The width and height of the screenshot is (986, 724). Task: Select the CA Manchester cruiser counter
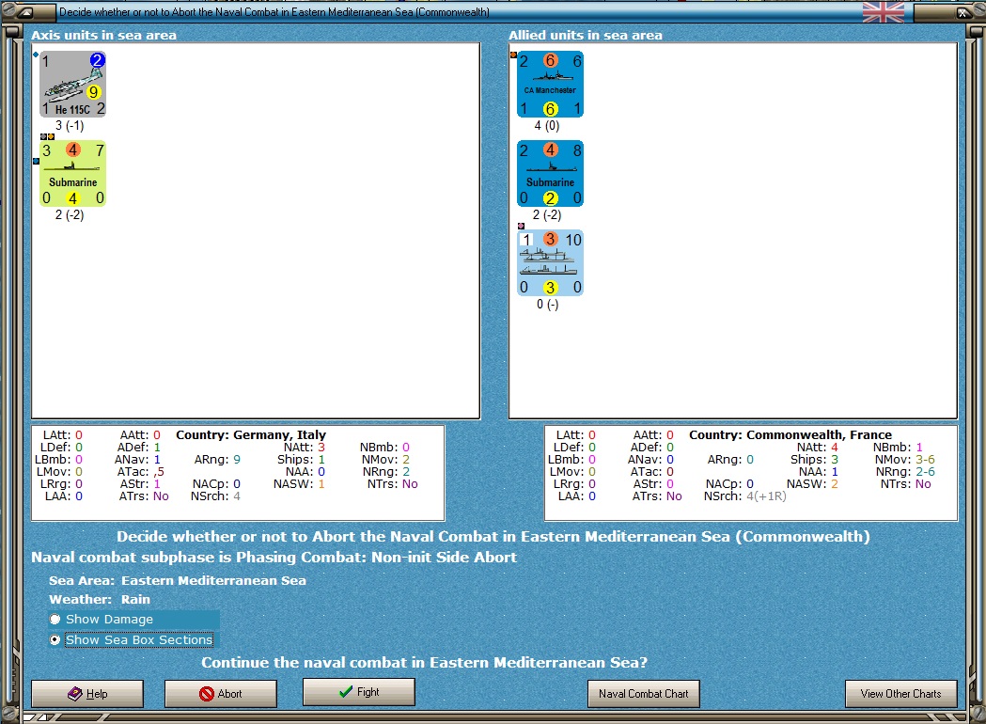(x=550, y=85)
